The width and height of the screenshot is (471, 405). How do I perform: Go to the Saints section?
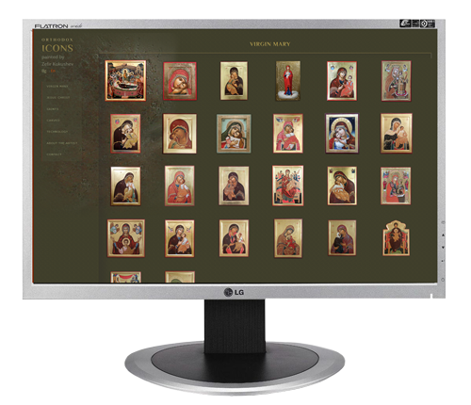[x=53, y=109]
